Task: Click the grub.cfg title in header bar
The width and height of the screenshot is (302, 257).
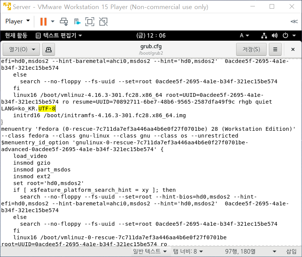Action: pyautogui.click(x=151, y=46)
